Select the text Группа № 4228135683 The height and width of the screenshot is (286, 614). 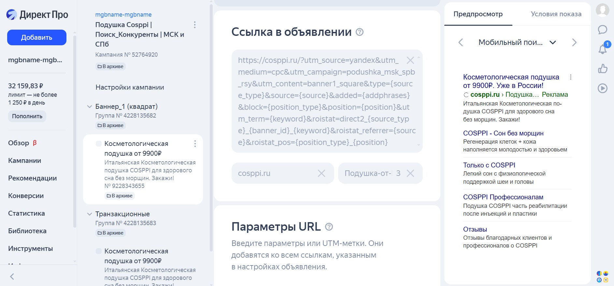tap(126, 223)
